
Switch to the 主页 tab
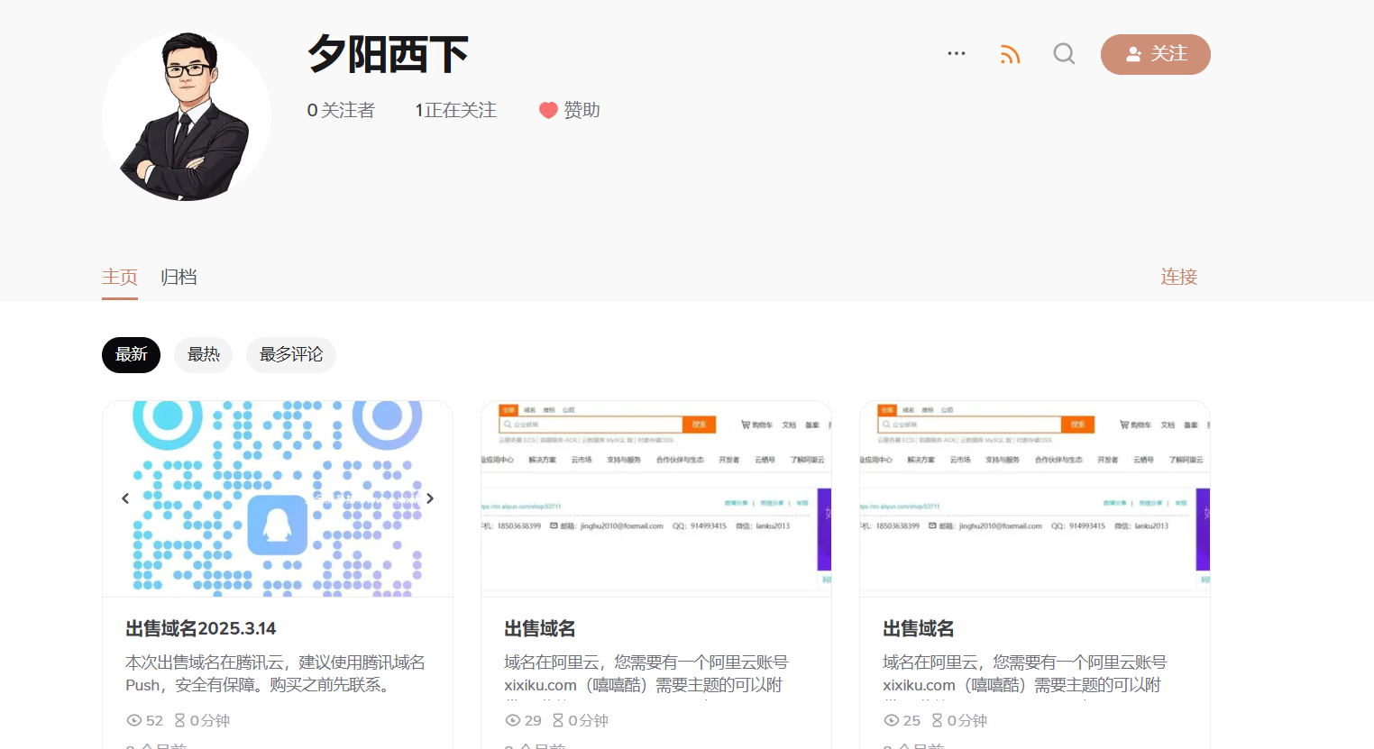120,277
